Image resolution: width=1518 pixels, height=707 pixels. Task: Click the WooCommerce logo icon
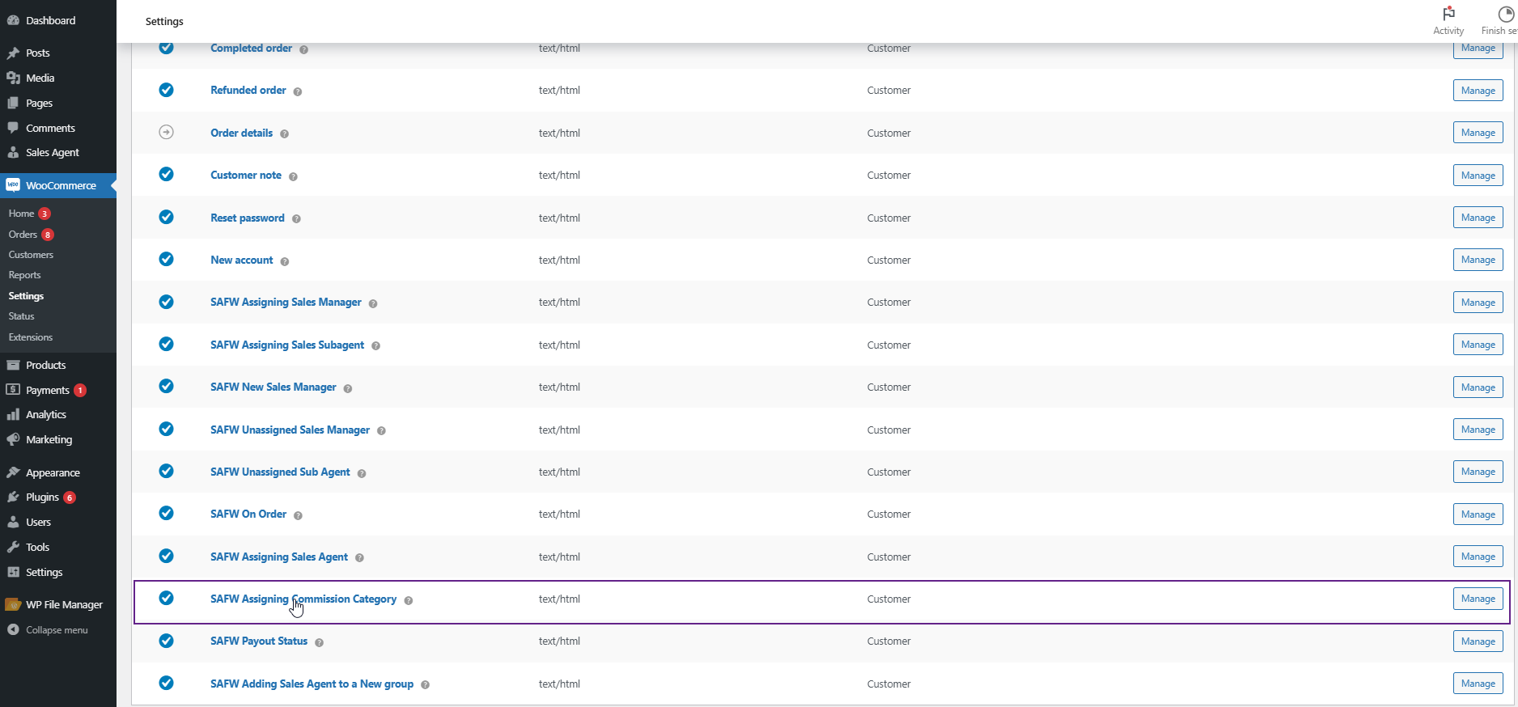[x=13, y=185]
